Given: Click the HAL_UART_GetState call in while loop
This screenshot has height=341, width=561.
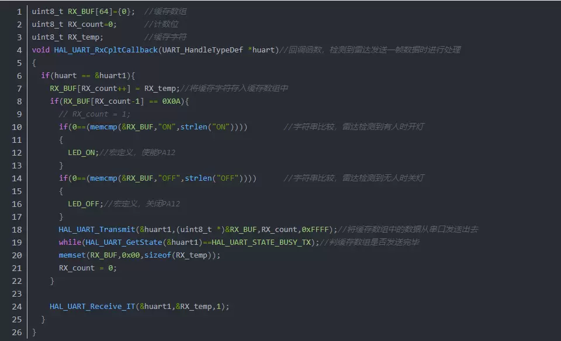Looking at the screenshot, I should point(119,242).
